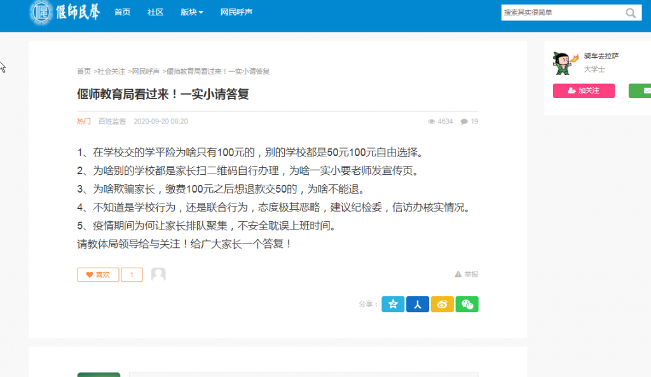Click the 偃师民馨 site logo
Image resolution: width=651 pixels, height=377 pixels.
coord(65,12)
